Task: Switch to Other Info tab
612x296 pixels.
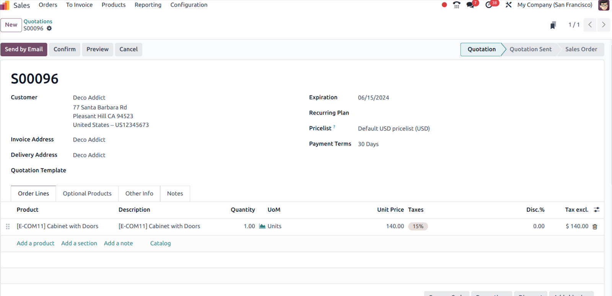Action: (x=139, y=194)
